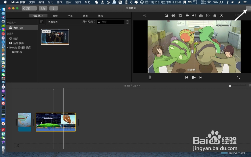Click the Bluetooth menu bar icon
The image size is (251, 157).
[227, 2]
